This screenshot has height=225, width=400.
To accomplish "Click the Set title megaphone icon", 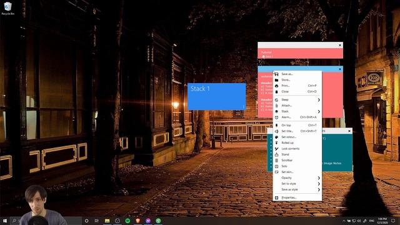I will click(x=276, y=131).
